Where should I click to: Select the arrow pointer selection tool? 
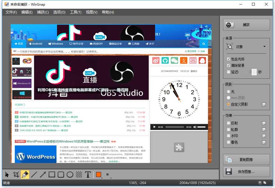(7, 175)
